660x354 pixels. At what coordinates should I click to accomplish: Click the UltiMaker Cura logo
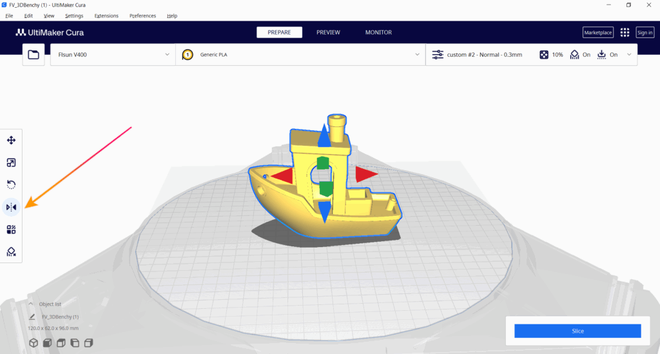click(x=50, y=32)
